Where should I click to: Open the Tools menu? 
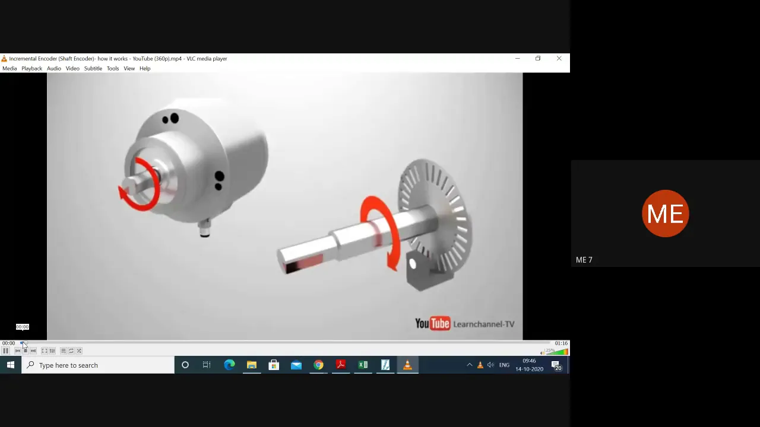pos(113,68)
